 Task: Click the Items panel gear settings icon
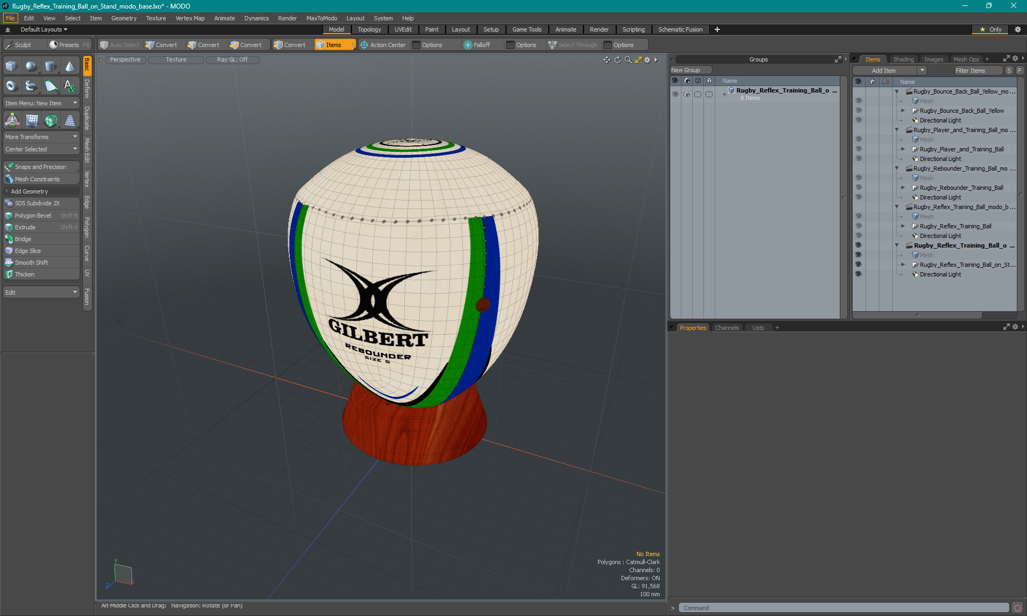tap(1015, 59)
